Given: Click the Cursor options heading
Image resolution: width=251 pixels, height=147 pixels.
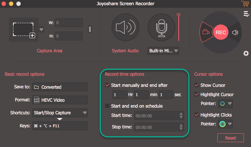Looking at the screenshot, I should click(208, 74).
